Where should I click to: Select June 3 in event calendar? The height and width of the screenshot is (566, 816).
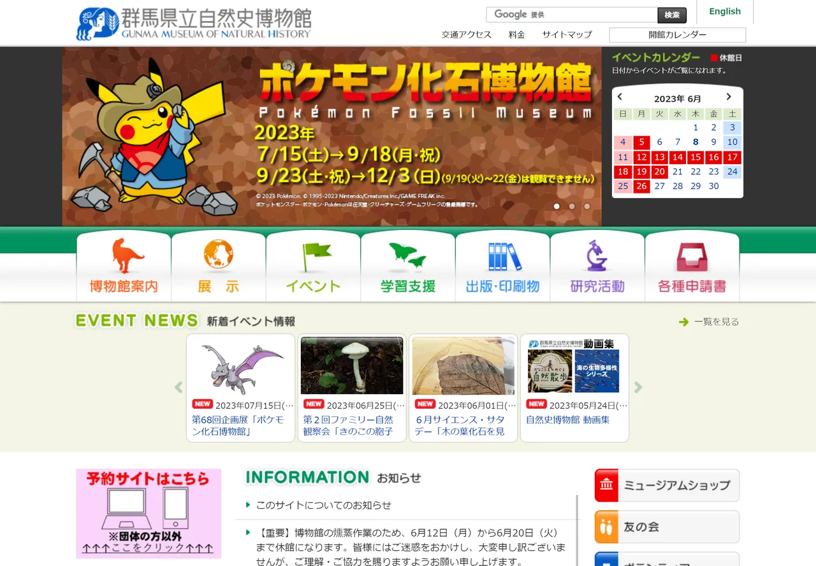[732, 127]
